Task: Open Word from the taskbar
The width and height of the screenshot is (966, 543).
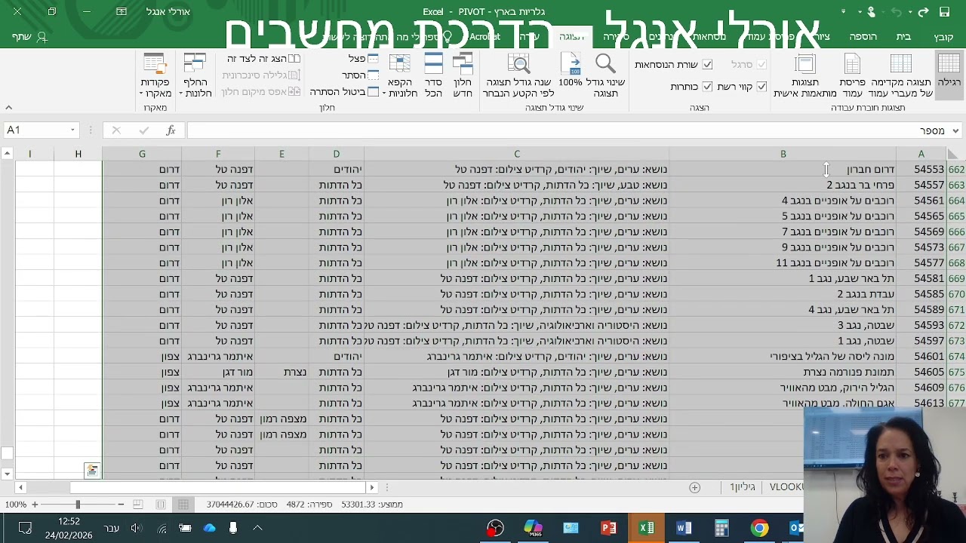Action: pos(684,528)
